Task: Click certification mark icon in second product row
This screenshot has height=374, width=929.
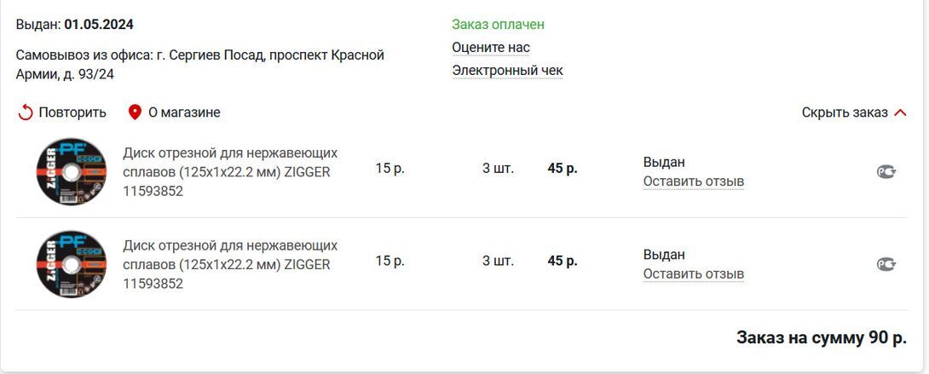Action: point(886,264)
